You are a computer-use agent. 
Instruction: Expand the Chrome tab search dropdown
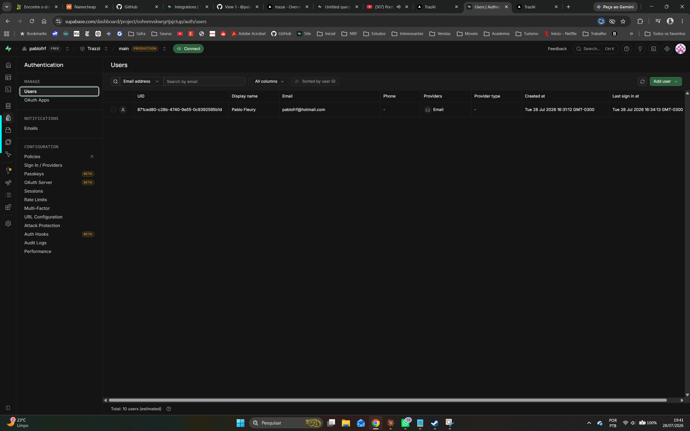pyautogui.click(x=7, y=7)
